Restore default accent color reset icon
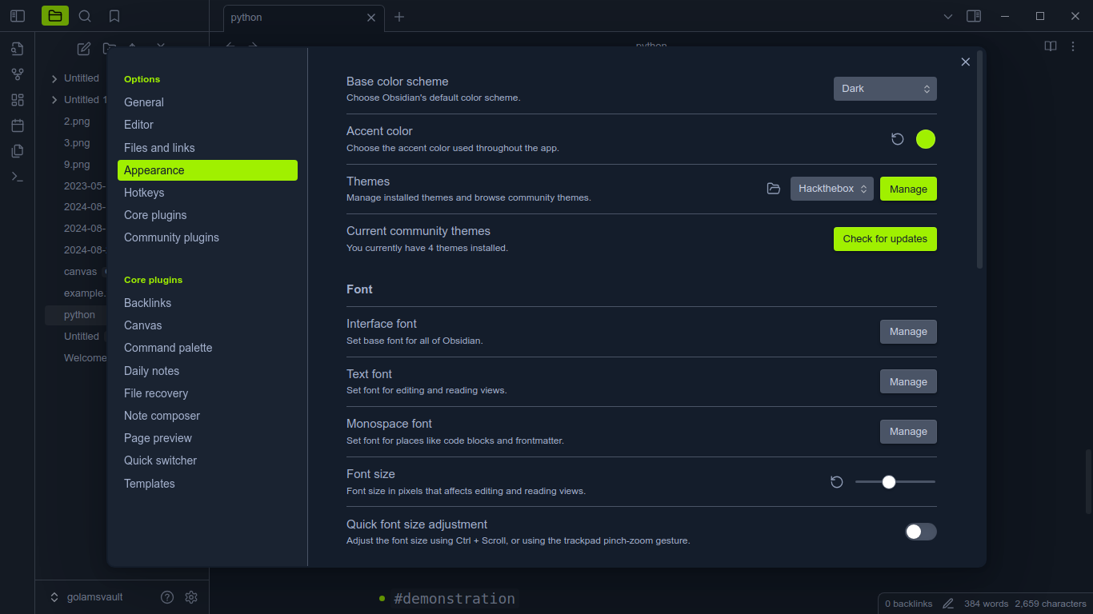The image size is (1093, 614). click(898, 139)
